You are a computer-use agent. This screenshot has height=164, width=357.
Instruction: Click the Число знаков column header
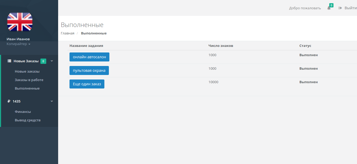click(221, 46)
